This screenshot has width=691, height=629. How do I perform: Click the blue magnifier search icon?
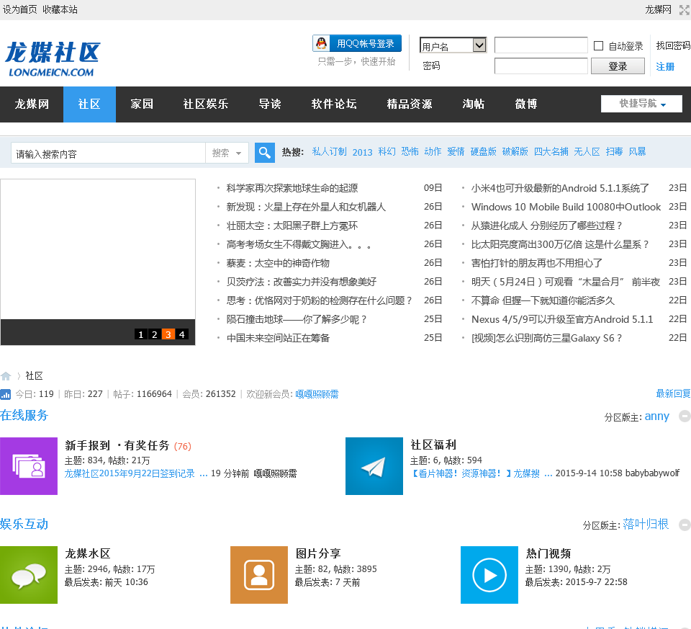(265, 153)
